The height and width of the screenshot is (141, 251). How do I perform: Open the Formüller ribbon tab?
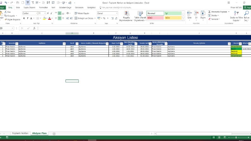43,8
